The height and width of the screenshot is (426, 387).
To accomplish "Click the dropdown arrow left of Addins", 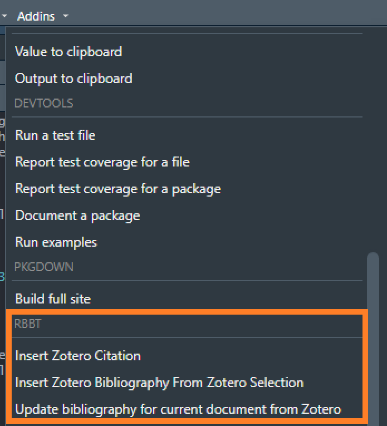I will (x=4, y=16).
